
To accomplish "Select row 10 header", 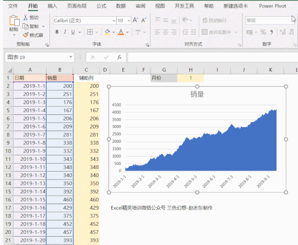I will [x=8, y=151].
